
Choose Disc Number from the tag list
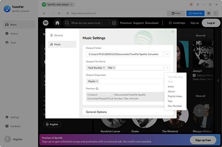(175, 106)
